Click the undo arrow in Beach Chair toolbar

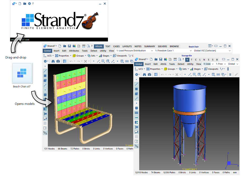[x=71, y=61]
